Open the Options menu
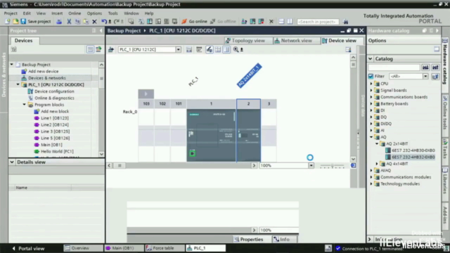This screenshot has height=253, width=450. tap(94, 13)
